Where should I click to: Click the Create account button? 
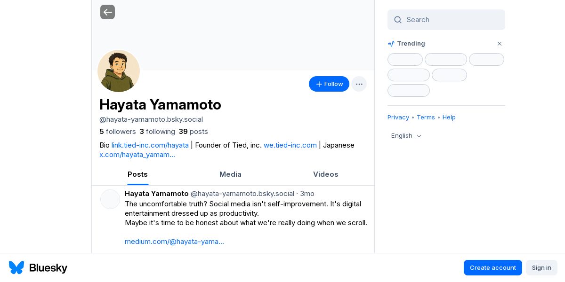tap(492, 267)
